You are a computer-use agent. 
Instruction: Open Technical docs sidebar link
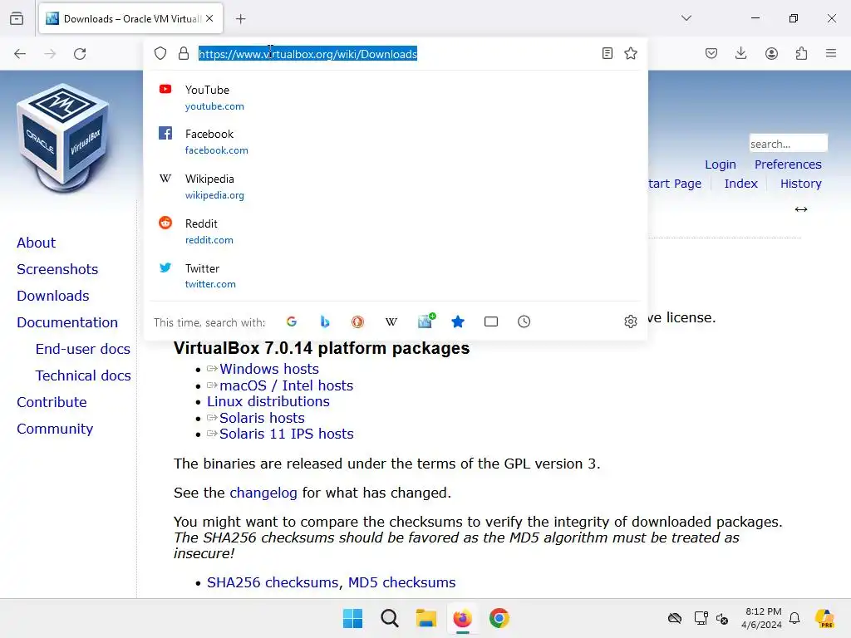pos(83,375)
